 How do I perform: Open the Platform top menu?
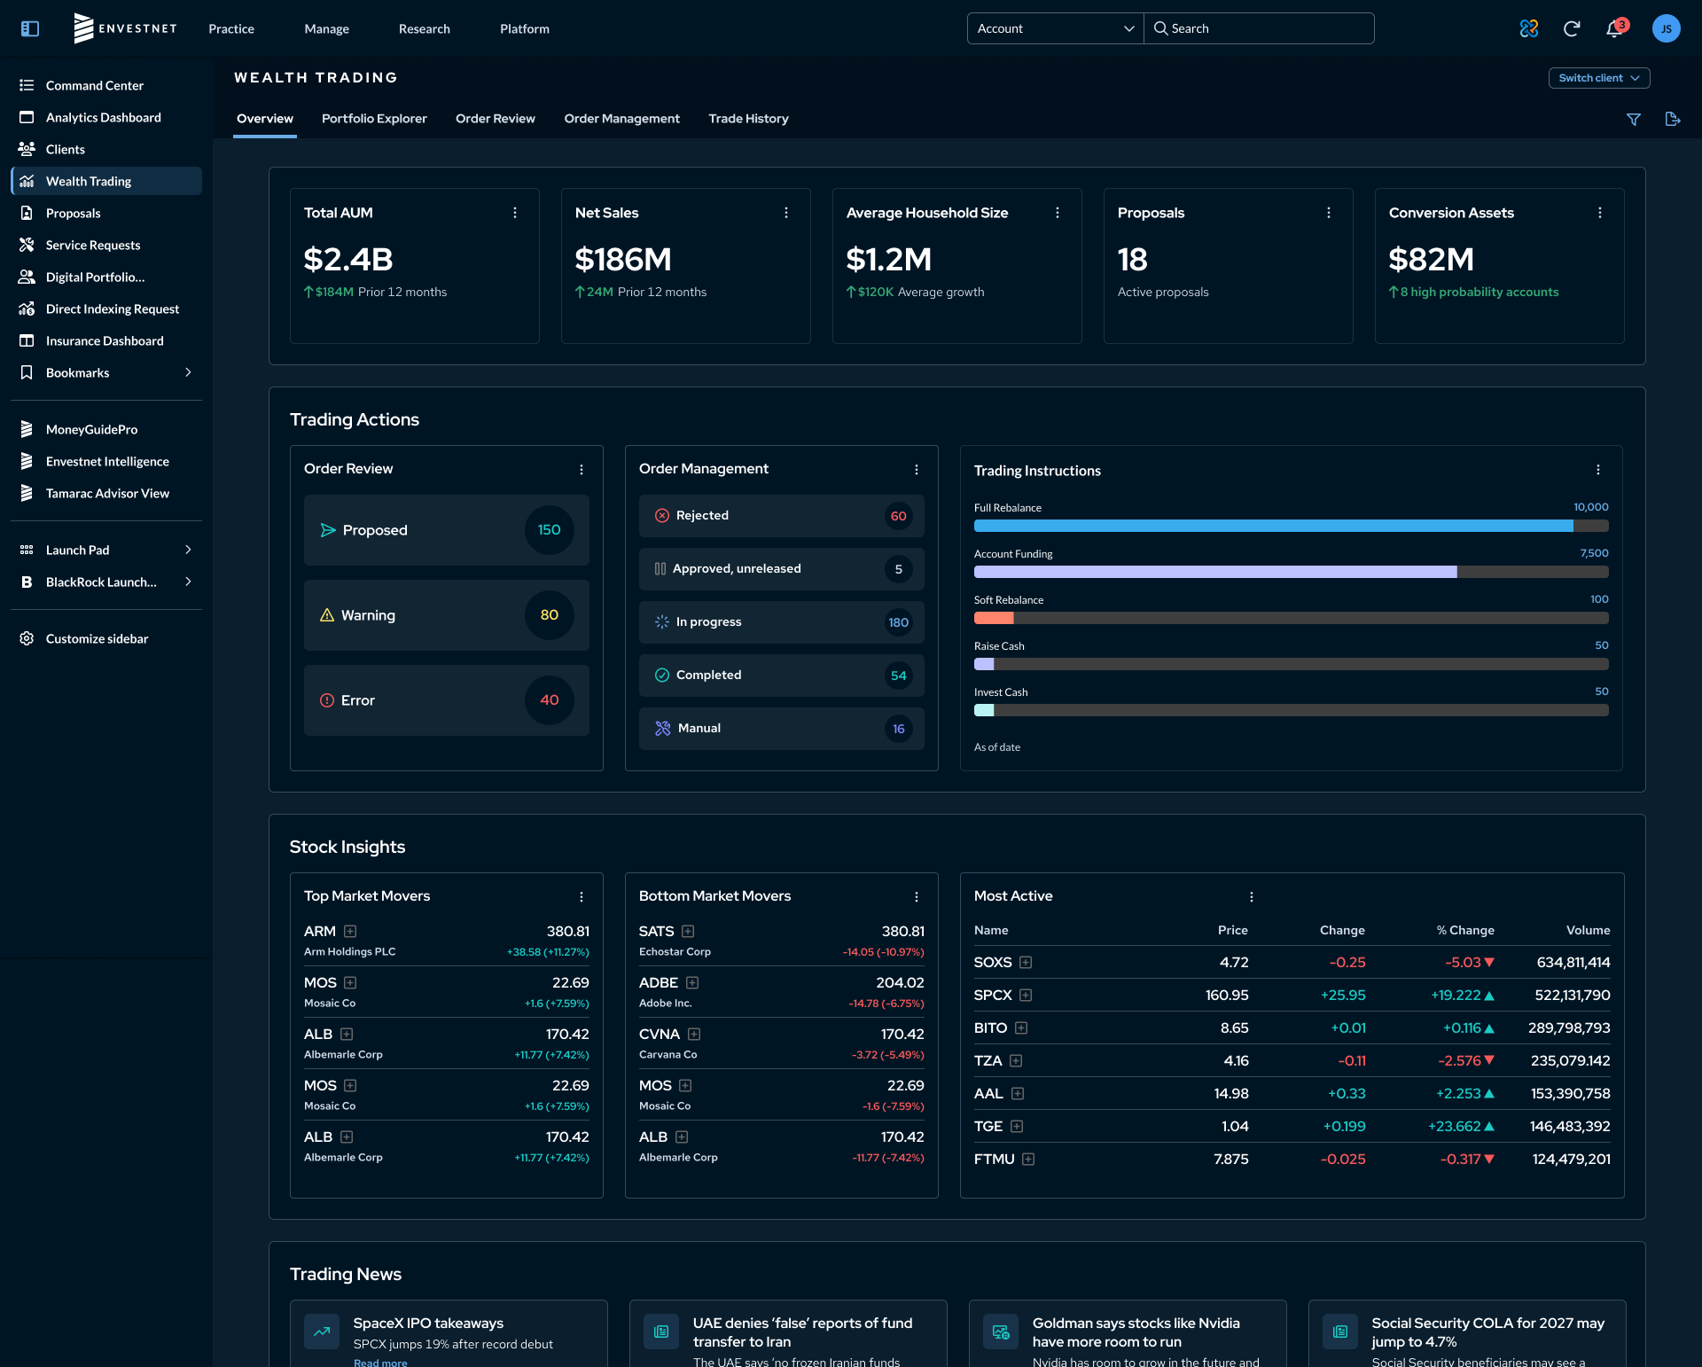point(525,28)
